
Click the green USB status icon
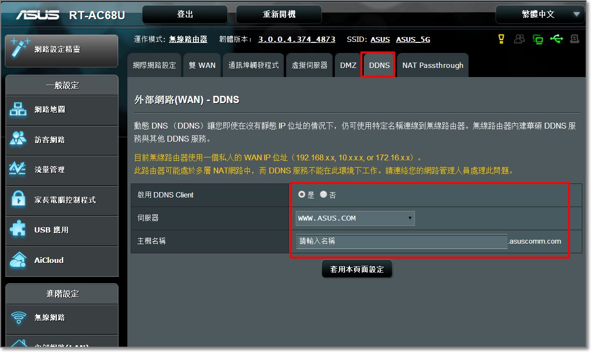(556, 39)
